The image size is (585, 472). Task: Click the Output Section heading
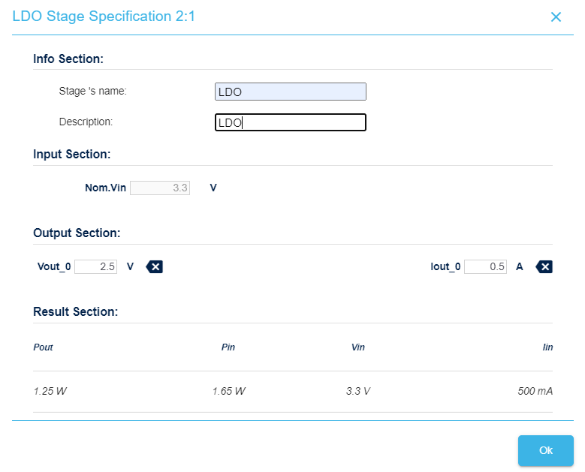(x=77, y=233)
